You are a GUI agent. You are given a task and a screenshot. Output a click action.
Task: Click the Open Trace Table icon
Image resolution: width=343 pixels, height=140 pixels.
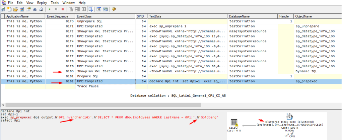point(22,9)
